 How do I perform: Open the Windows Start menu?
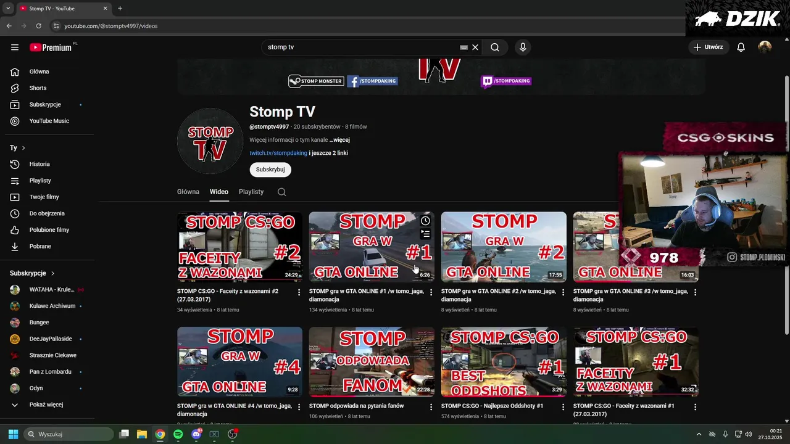(13, 434)
